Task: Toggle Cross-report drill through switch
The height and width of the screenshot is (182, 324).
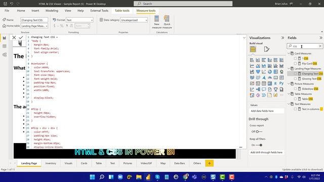Action: tap(259, 131)
